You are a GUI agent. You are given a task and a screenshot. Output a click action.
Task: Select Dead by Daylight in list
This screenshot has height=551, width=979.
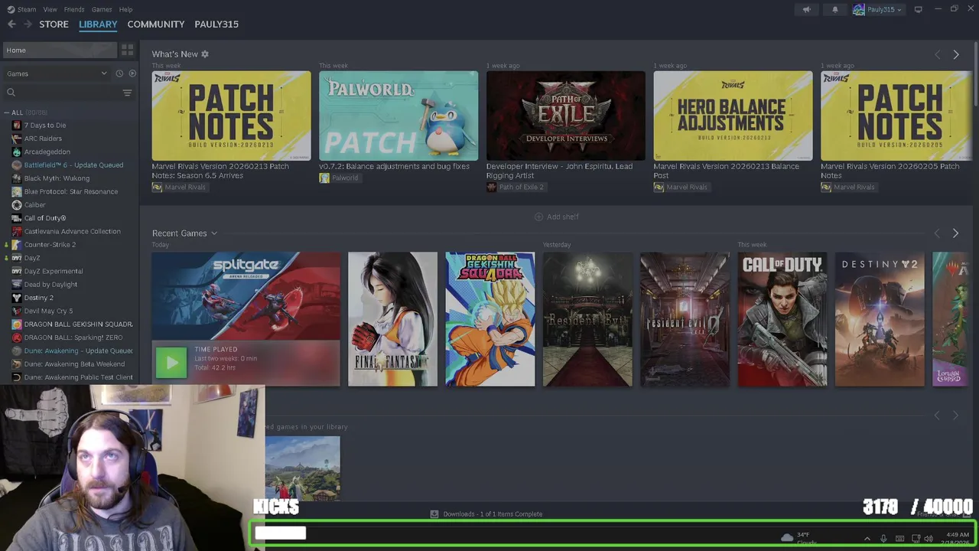pos(50,284)
